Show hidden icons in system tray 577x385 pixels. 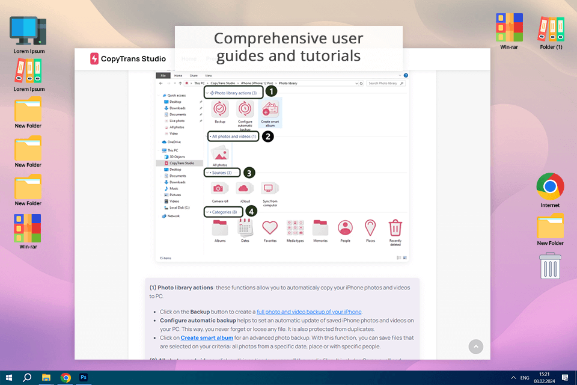pos(513,378)
